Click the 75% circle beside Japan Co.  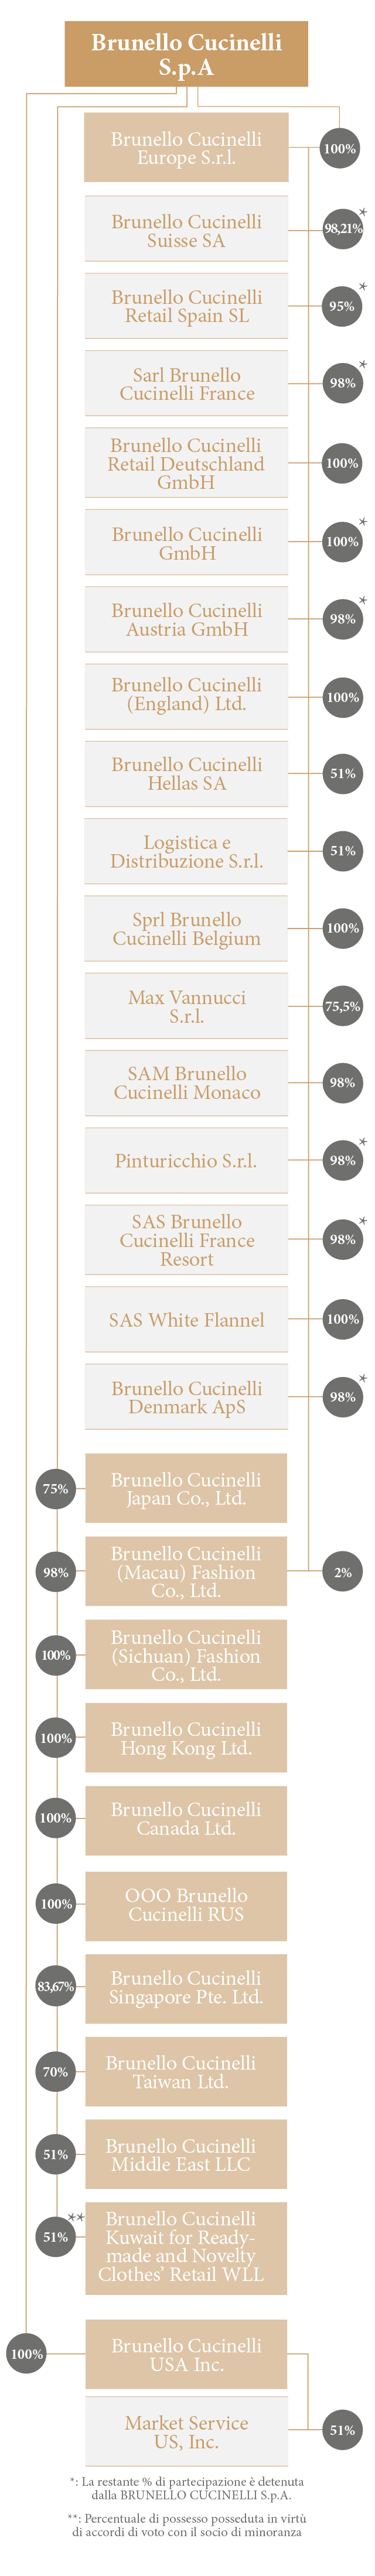56,1488
